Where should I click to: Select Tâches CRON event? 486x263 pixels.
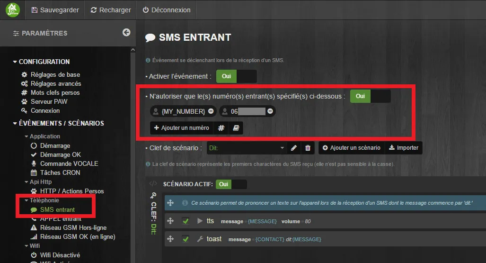coord(55,172)
